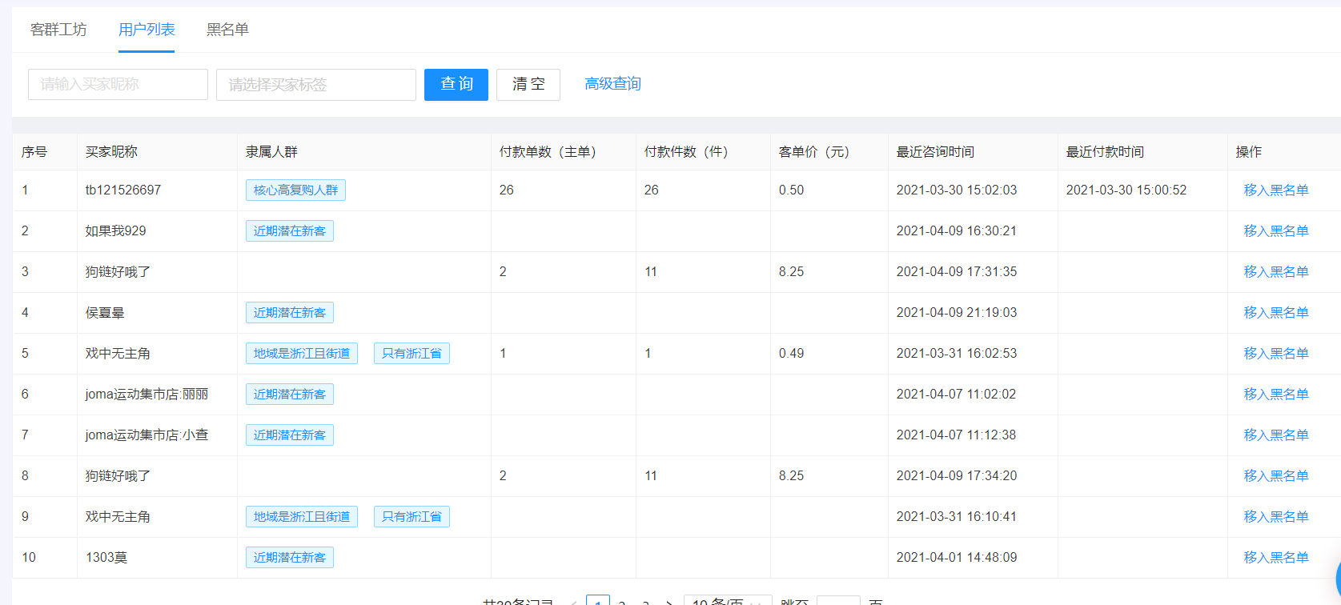Blacklist joma运动集市店:丽丽 via 移入黑名单
The width and height of the screenshot is (1341, 605).
click(1276, 395)
